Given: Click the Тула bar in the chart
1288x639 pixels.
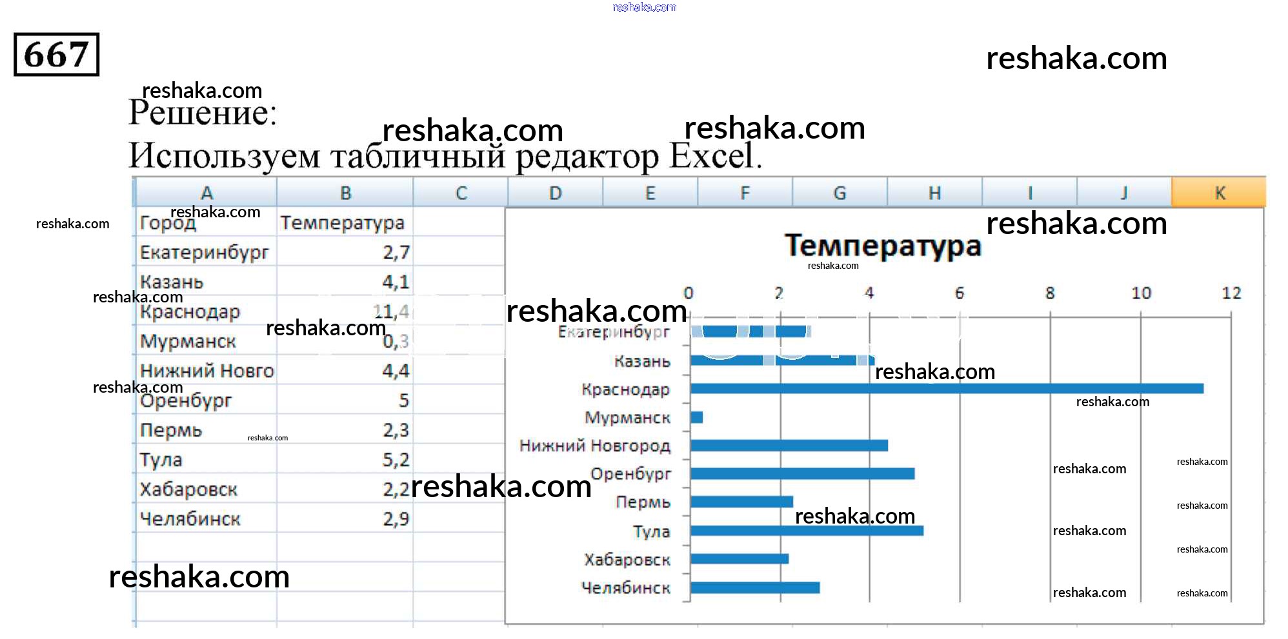Looking at the screenshot, I should [807, 531].
